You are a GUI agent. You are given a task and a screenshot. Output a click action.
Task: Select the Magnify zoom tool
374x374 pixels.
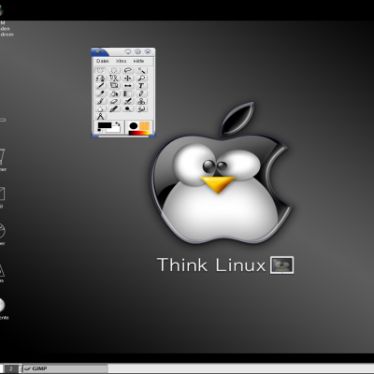click(x=141, y=79)
